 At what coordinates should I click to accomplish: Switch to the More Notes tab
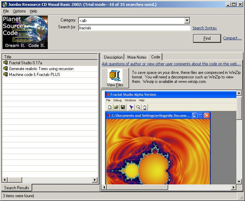(137, 57)
